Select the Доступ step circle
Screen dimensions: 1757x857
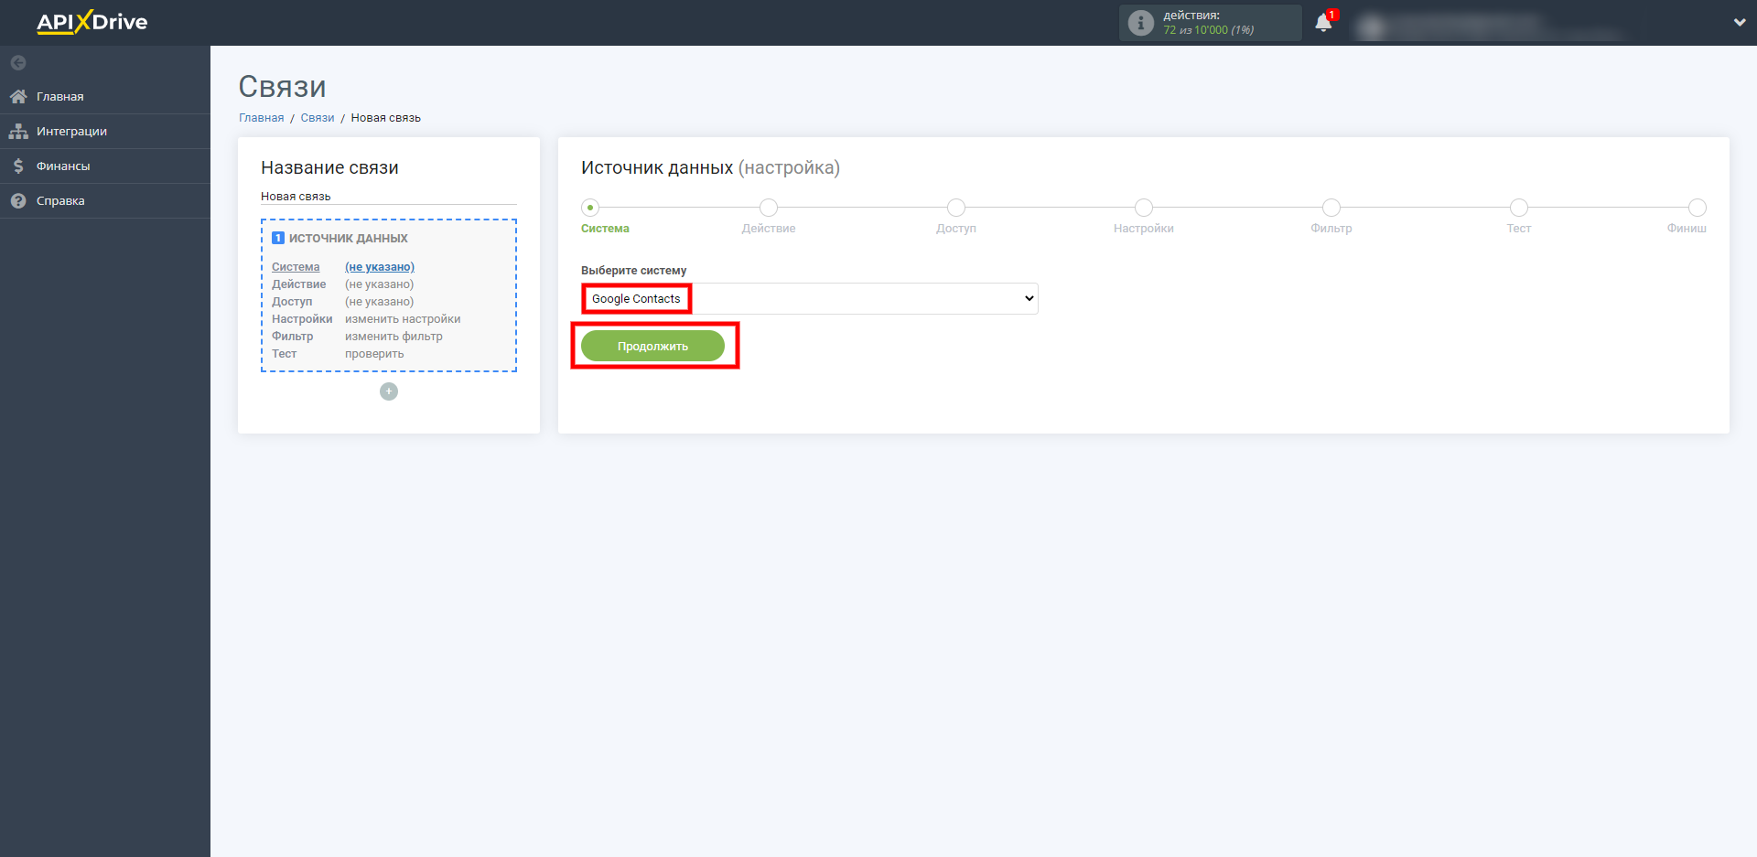956,208
